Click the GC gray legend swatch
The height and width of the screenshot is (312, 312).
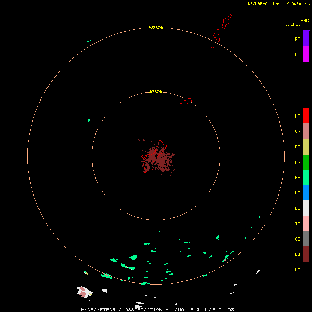[x=306, y=239]
